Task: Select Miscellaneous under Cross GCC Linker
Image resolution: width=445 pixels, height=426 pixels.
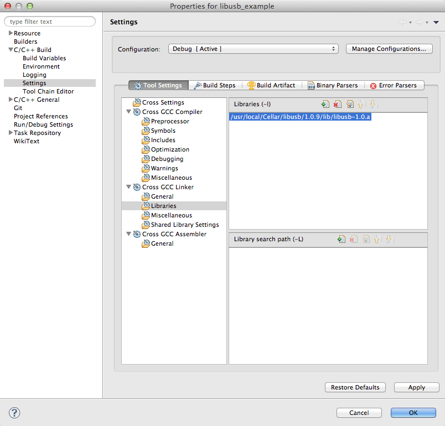Action: click(x=172, y=215)
